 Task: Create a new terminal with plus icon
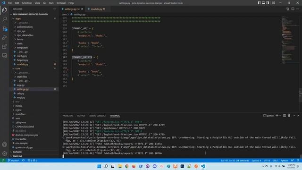click(x=277, y=116)
